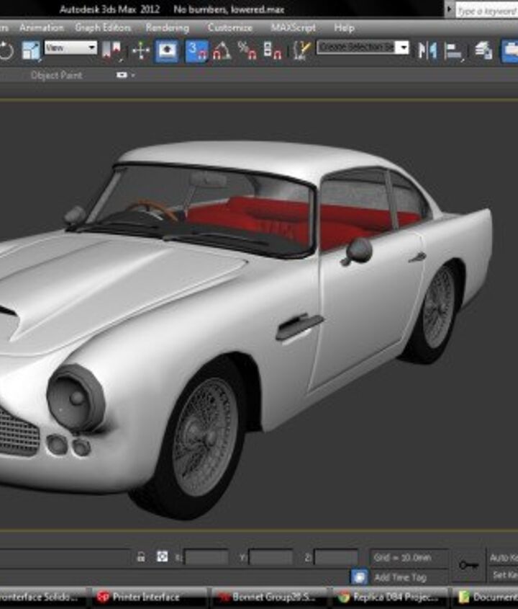This screenshot has width=518, height=609.
Task: Click the Mirror tool icon
Action: tap(427, 50)
